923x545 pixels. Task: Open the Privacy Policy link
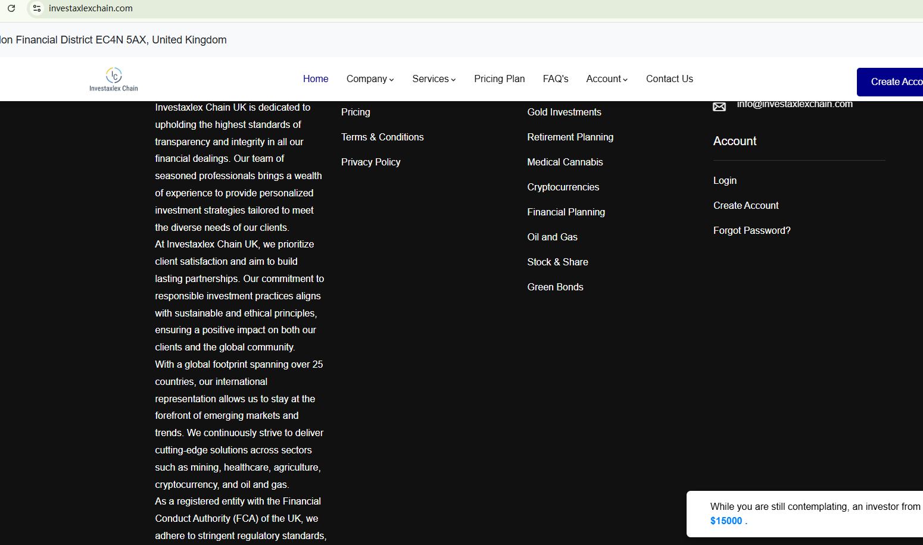tap(370, 162)
